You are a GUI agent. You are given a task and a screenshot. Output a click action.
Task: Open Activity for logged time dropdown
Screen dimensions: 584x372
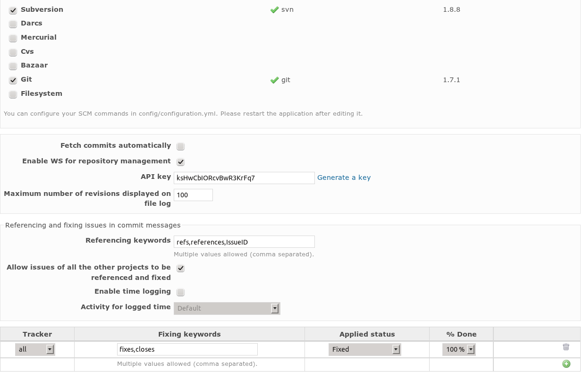(x=227, y=308)
